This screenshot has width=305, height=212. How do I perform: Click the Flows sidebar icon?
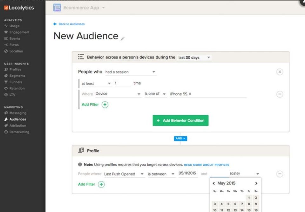[x=6, y=45]
